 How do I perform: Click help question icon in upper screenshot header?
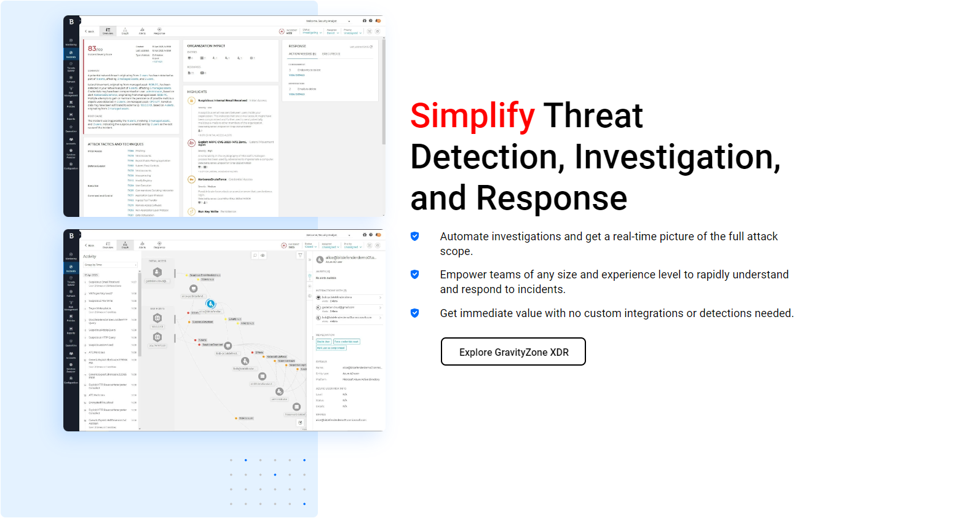click(371, 21)
